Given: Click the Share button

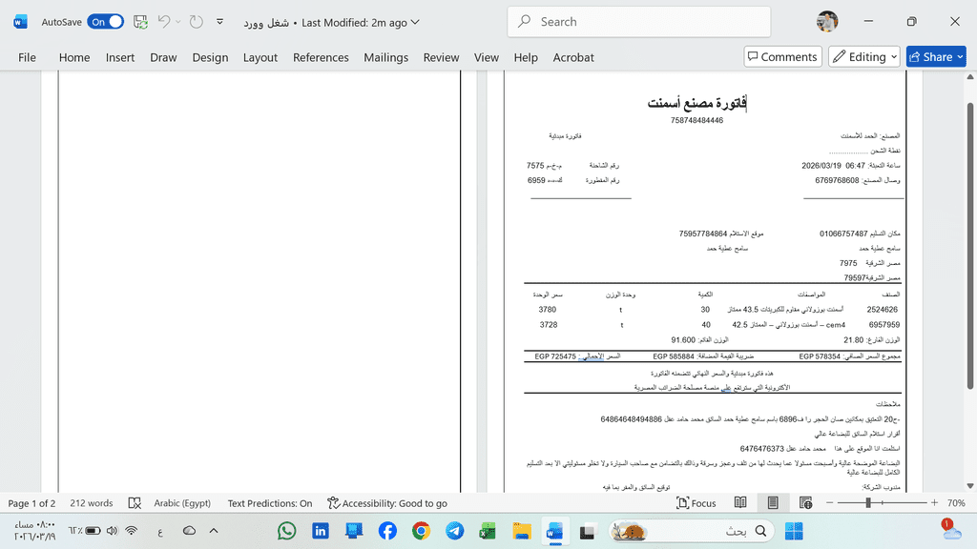Looking at the screenshot, I should click(936, 56).
